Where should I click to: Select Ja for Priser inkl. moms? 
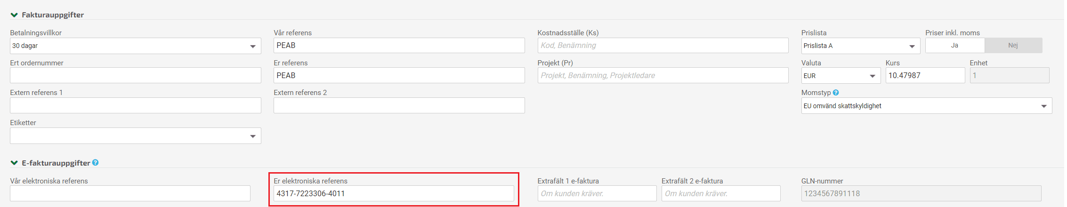coord(954,46)
